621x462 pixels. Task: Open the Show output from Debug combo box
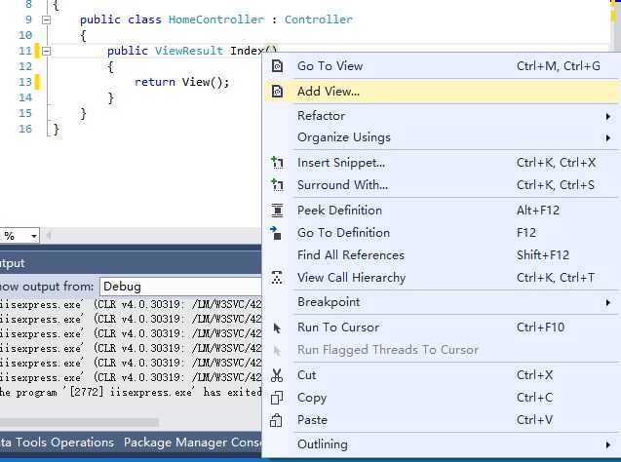pyautogui.click(x=180, y=287)
